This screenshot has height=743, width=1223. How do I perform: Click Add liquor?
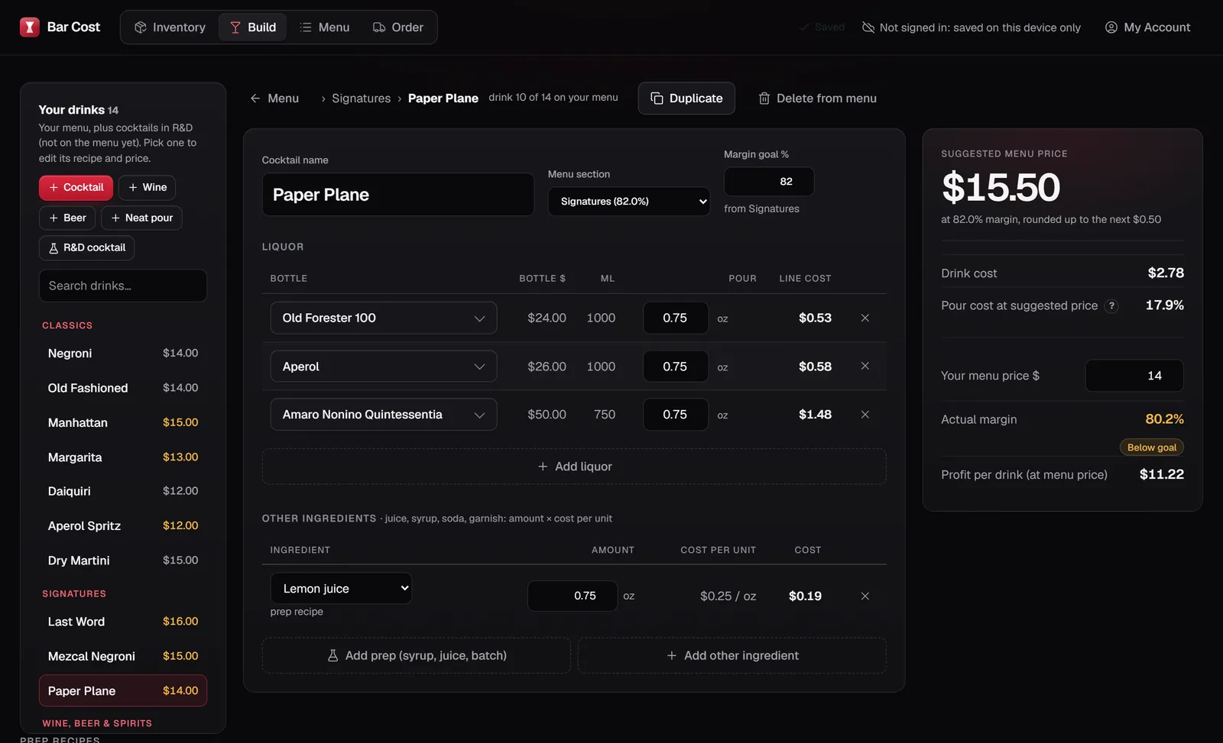coord(574,467)
